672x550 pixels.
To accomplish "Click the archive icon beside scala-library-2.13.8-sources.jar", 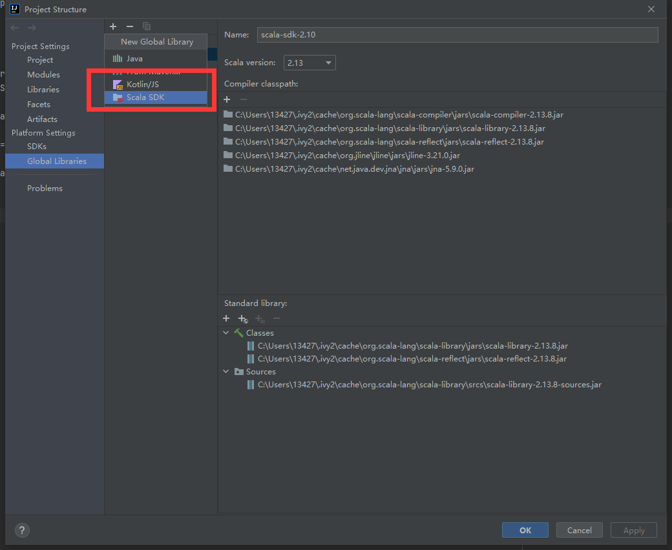I will pyautogui.click(x=251, y=385).
